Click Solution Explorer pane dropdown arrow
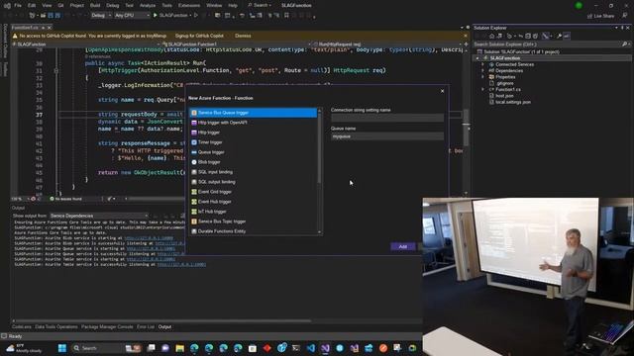 (x=616, y=28)
